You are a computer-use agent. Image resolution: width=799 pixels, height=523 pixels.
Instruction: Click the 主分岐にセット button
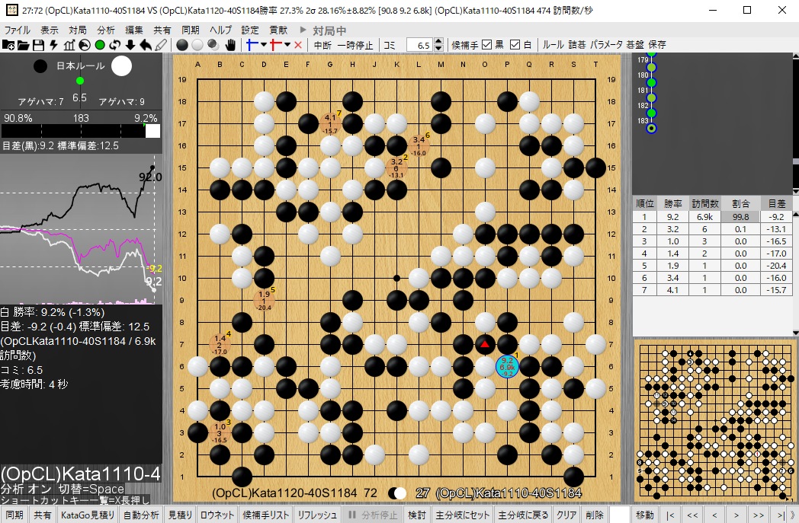pos(462,515)
